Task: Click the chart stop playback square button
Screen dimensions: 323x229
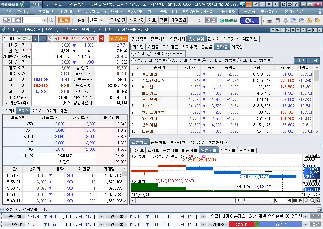Action: pos(295,200)
